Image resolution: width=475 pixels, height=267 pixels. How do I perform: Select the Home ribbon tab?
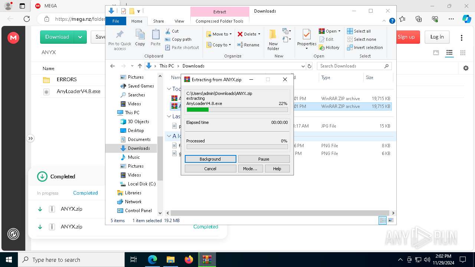137,21
